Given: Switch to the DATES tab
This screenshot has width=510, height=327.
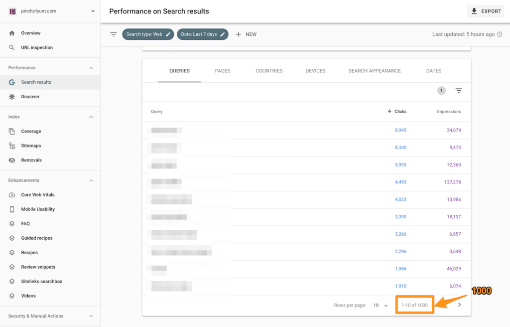Looking at the screenshot, I should click(x=434, y=71).
